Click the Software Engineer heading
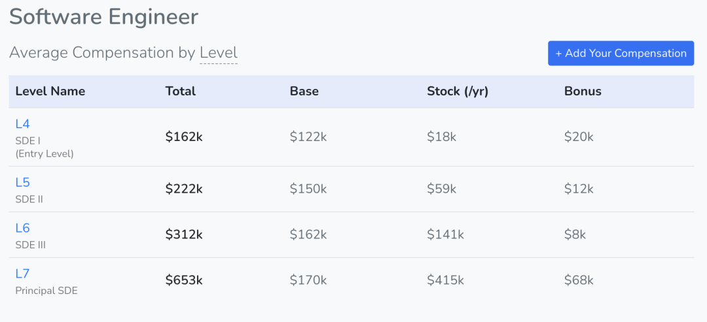 [x=103, y=17]
